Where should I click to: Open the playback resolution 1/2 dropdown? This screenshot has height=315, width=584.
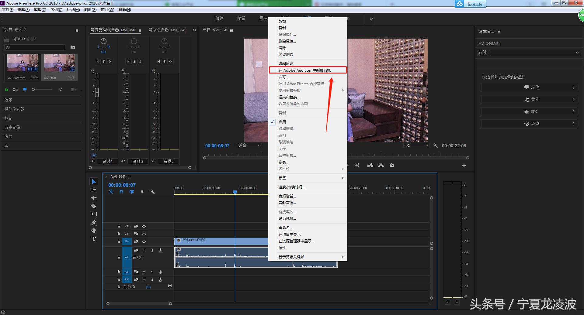click(416, 146)
